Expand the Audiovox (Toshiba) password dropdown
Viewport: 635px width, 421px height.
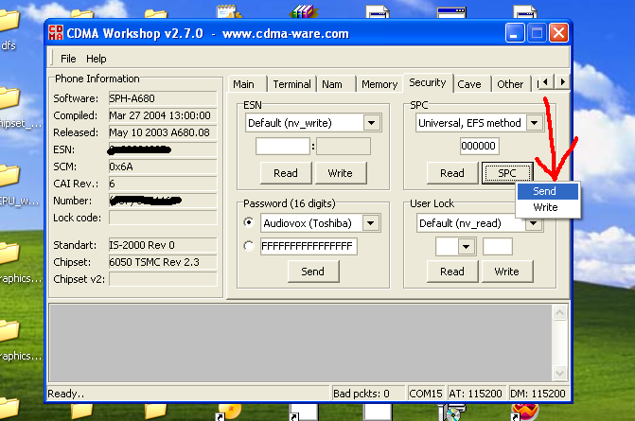click(x=371, y=223)
